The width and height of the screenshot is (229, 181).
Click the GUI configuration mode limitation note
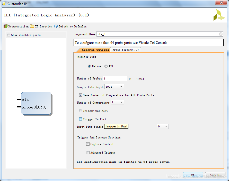point(124,162)
